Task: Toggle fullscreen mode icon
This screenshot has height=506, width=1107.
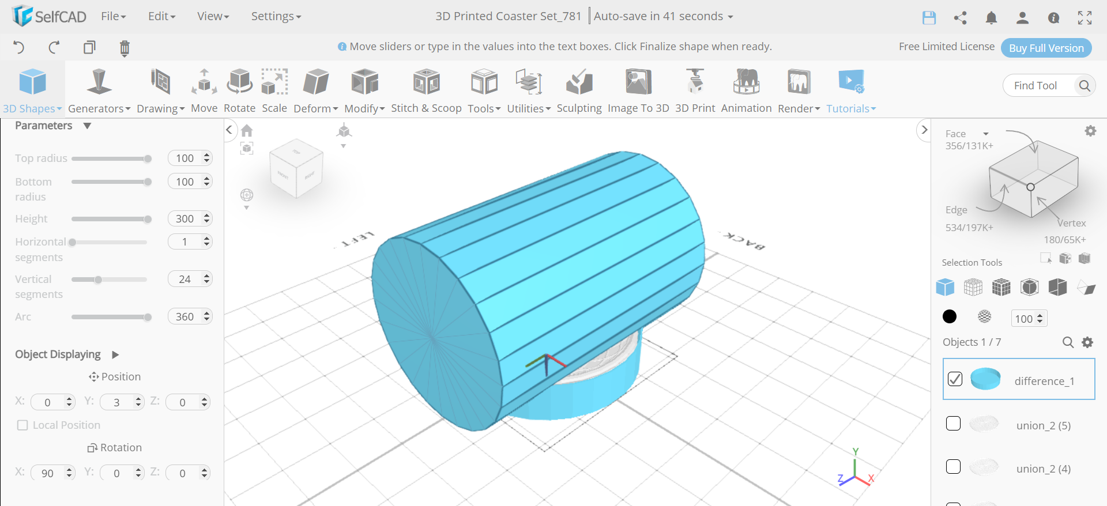Action: [1085, 17]
